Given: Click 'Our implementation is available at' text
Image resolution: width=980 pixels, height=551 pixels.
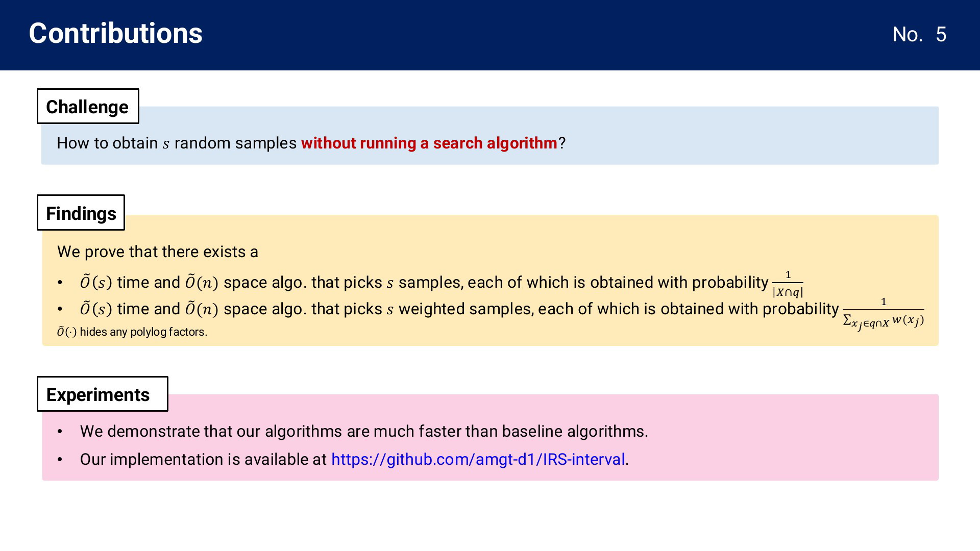Looking at the screenshot, I should 203,459.
